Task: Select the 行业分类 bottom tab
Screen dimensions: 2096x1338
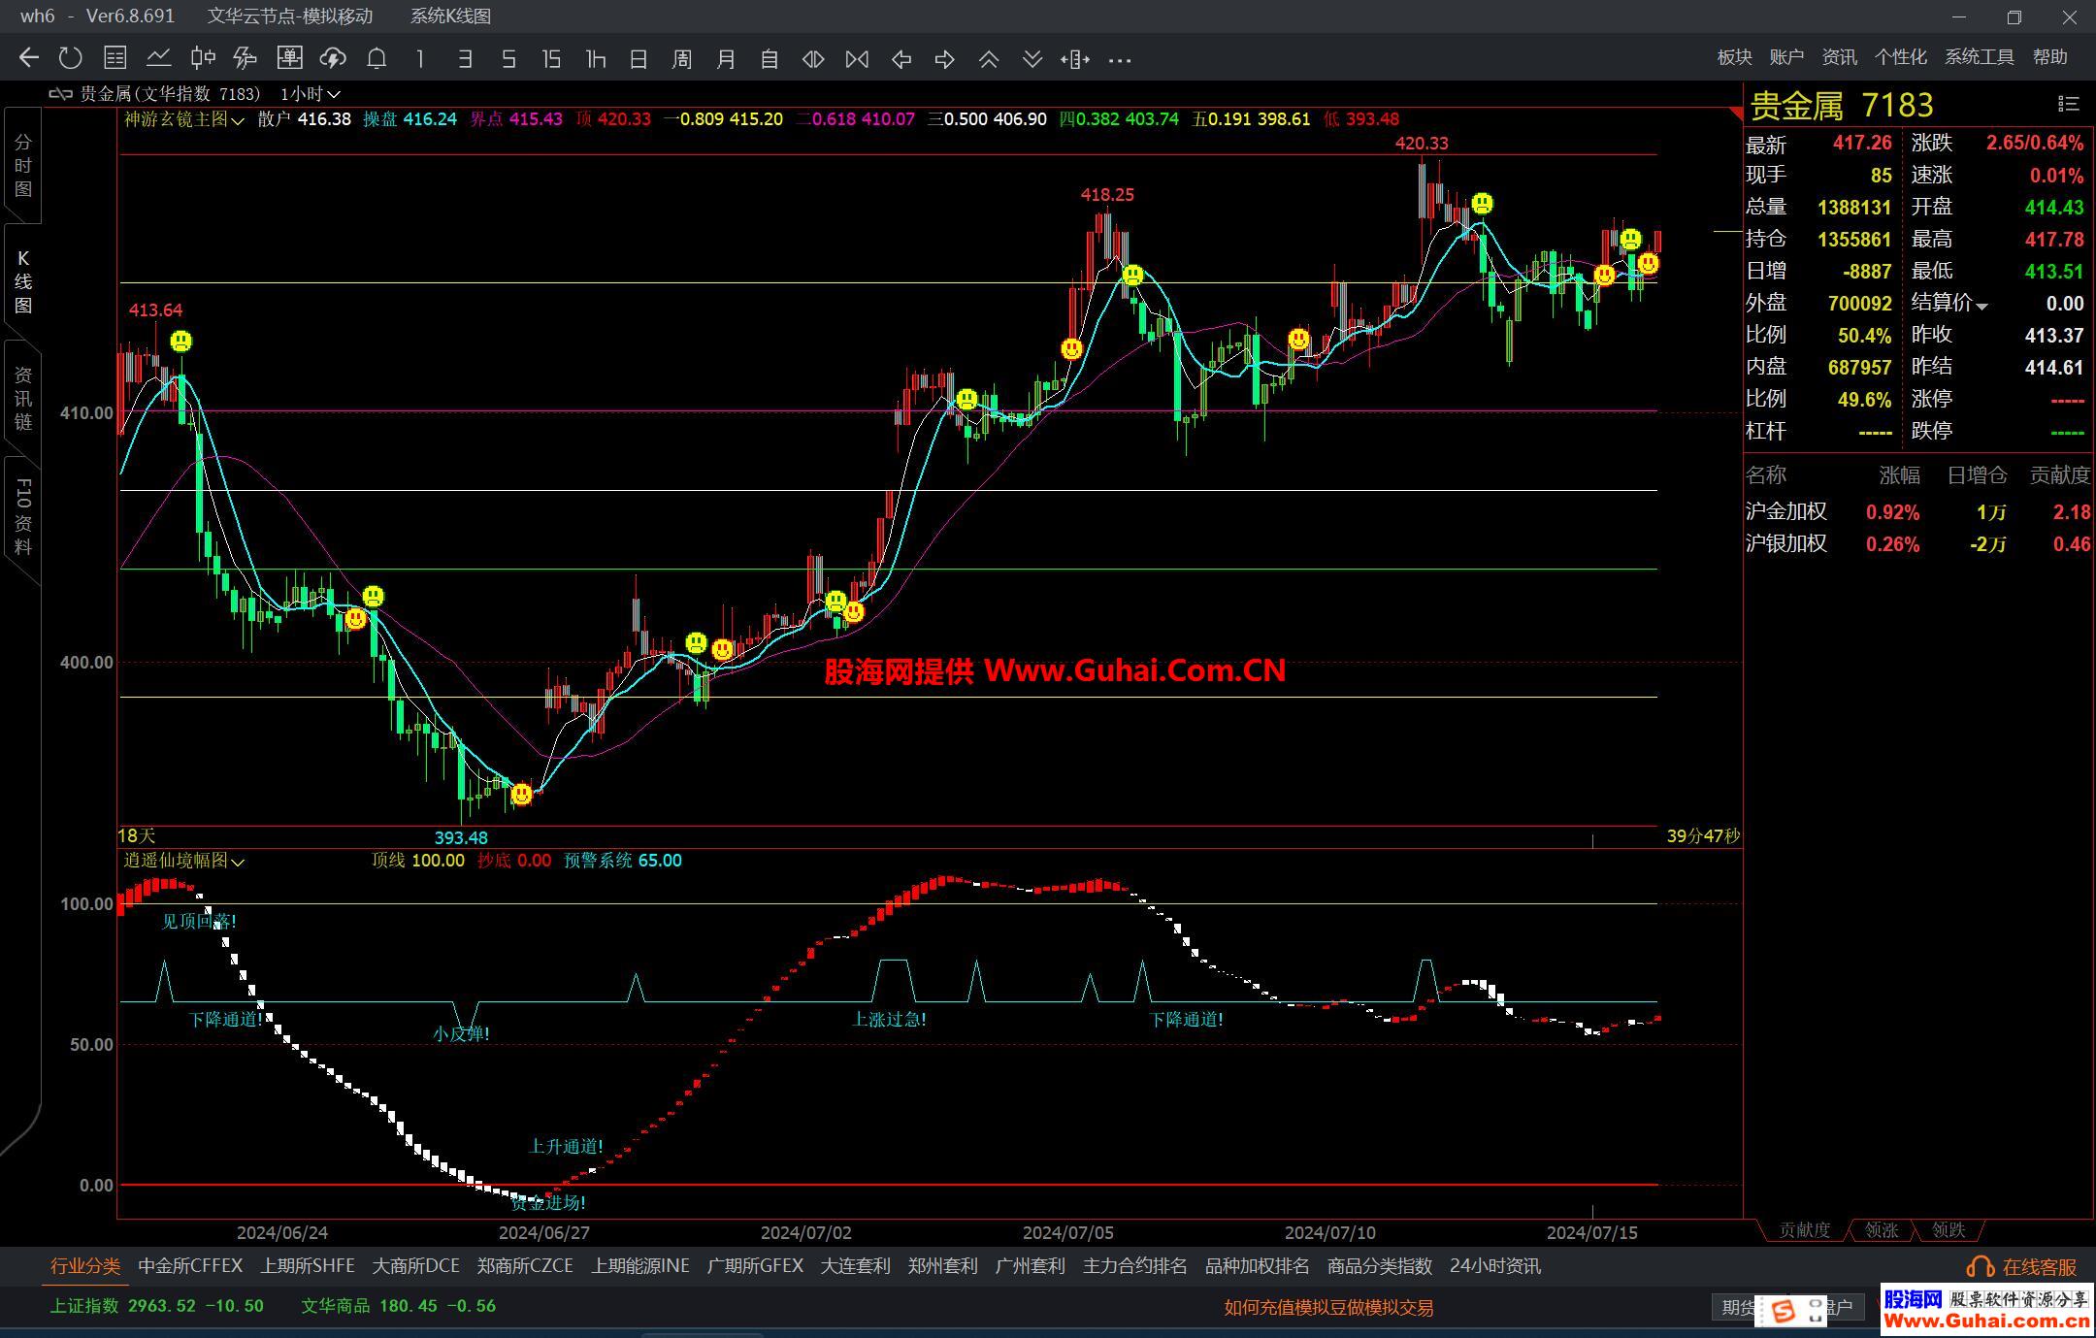Action: [85, 1266]
